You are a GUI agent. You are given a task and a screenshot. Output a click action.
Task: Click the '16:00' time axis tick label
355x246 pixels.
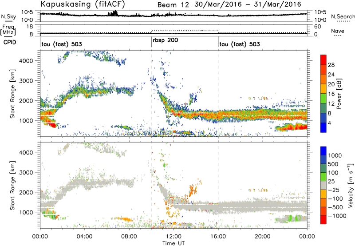click(218, 237)
